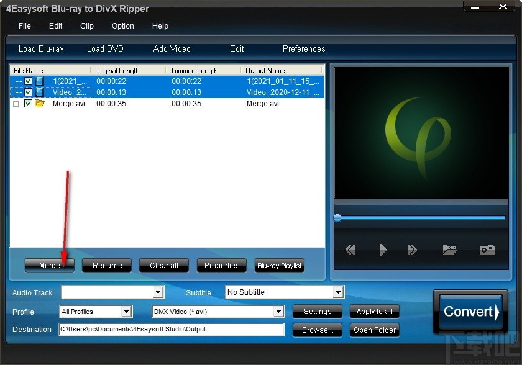Image resolution: width=522 pixels, height=365 pixels.
Task: Fast-forward the preview playback
Action: coord(413,250)
